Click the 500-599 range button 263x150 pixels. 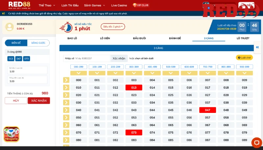pyautogui.click(x=171, y=67)
